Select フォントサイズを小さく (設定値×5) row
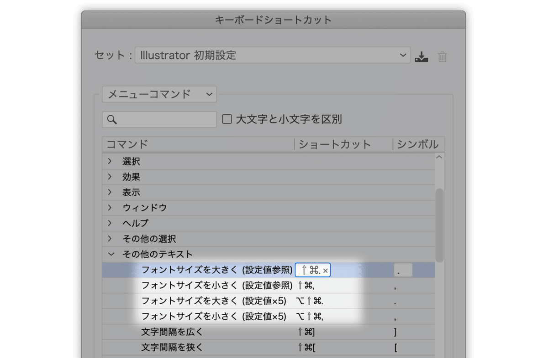Viewport: 548px width, 358px height. [269, 317]
